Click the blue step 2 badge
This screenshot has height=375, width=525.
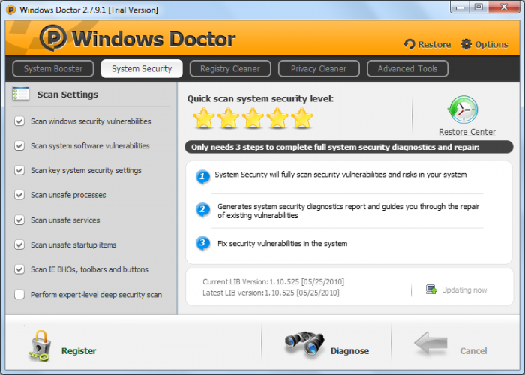click(x=202, y=209)
